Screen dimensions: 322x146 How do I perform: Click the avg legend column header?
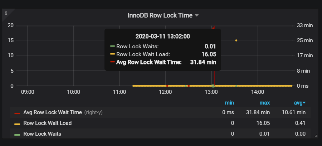tap(298, 103)
